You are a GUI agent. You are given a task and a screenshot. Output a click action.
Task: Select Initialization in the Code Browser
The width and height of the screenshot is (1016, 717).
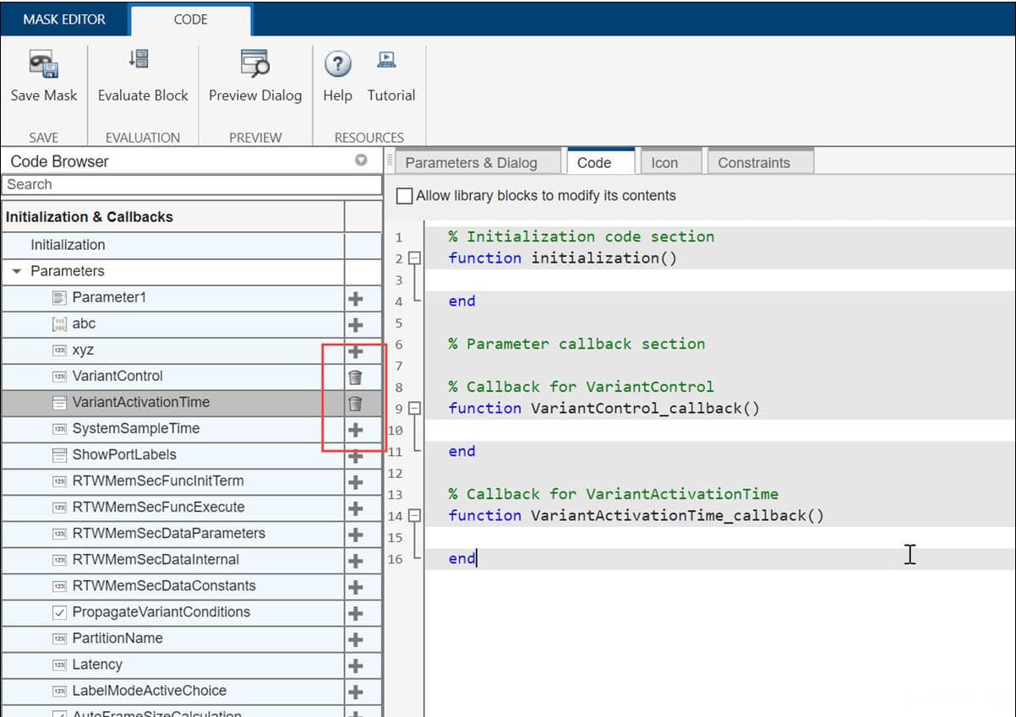173,245
